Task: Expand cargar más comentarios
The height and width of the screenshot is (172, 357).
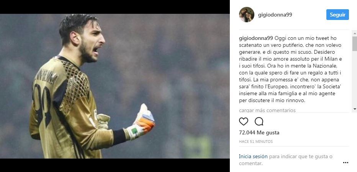Action: (267, 111)
